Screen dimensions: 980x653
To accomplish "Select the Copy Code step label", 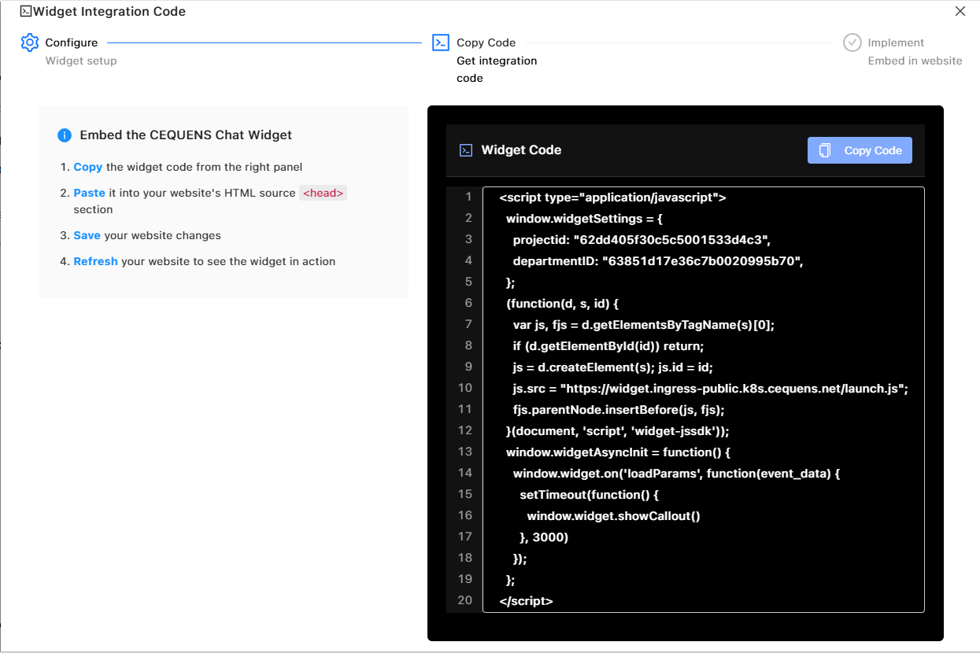I will tap(486, 42).
